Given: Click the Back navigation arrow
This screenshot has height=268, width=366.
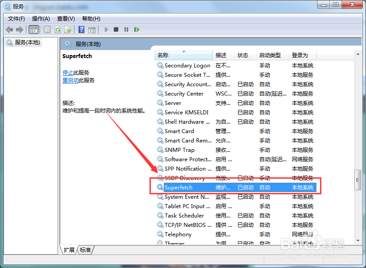Looking at the screenshot, I should (9, 29).
